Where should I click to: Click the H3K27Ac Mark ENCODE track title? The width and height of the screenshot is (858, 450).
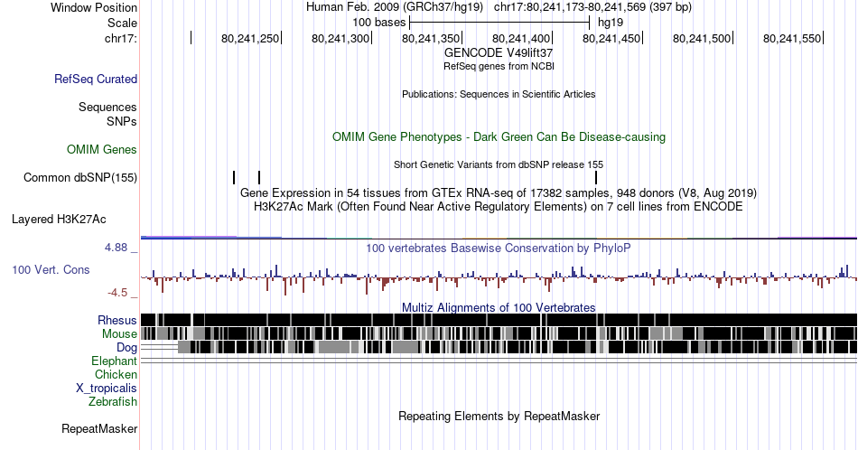(x=499, y=206)
